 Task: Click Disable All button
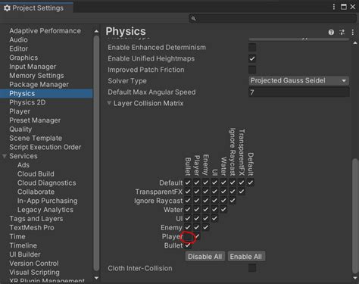click(x=204, y=257)
